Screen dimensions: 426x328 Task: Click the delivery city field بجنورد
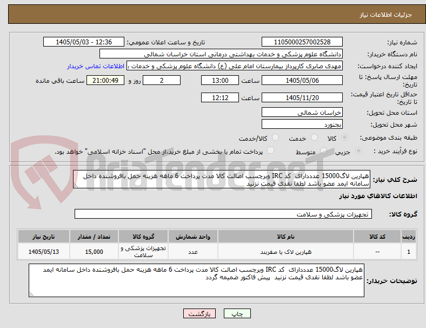[302, 124]
